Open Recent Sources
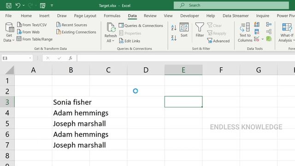The height and width of the screenshot is (166, 295). click(x=72, y=25)
